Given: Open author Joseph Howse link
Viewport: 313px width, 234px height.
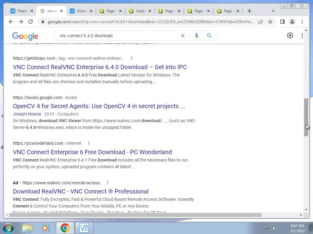Looking at the screenshot, I should coord(27,114).
